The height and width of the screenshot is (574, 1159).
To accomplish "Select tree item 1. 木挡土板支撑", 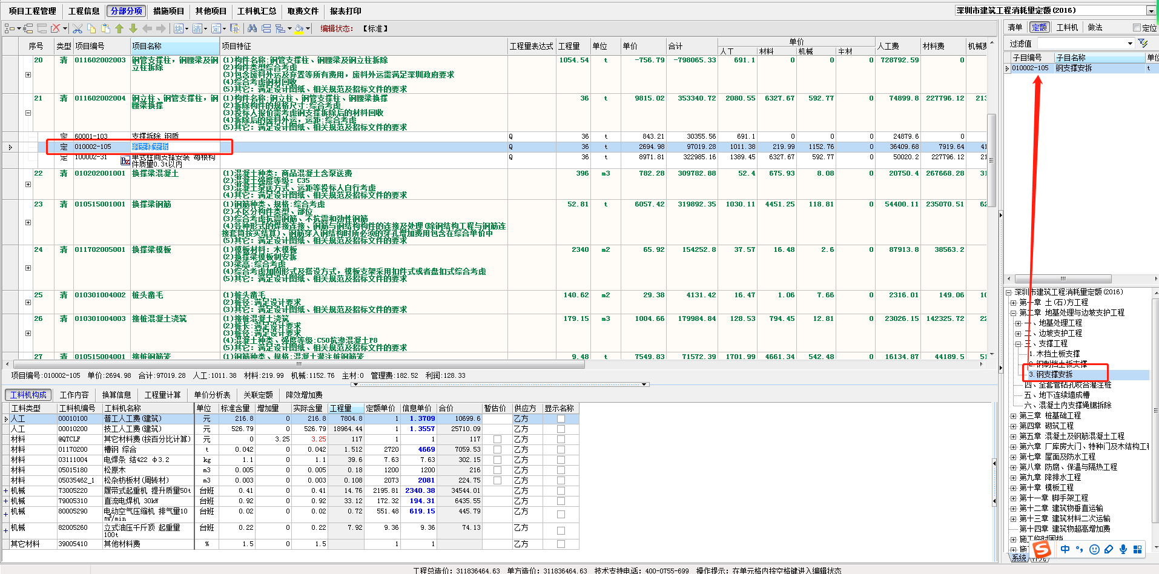I will coord(1054,354).
